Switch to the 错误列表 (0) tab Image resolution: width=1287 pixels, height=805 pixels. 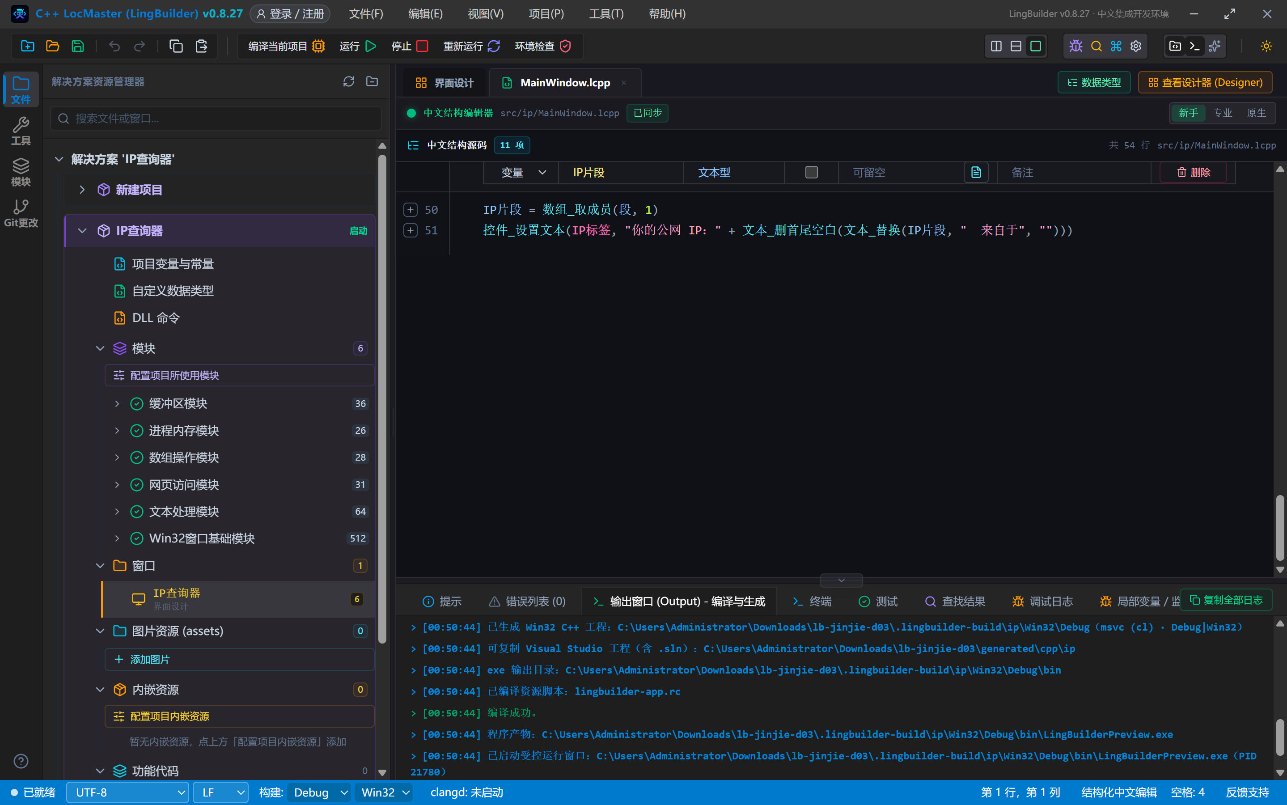click(x=528, y=602)
